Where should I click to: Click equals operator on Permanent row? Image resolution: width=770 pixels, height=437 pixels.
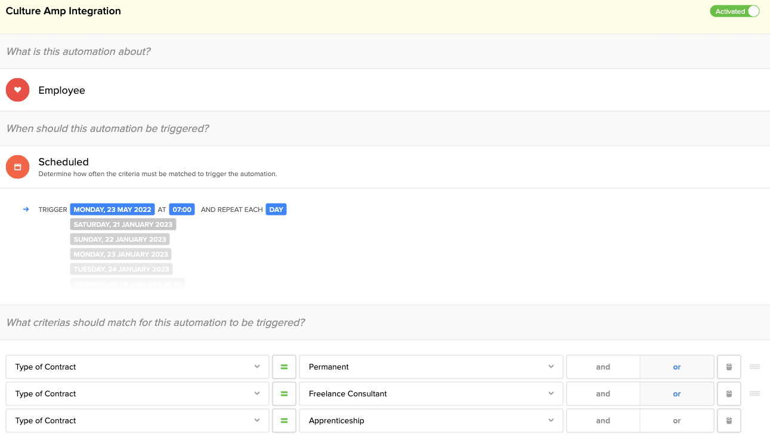tap(284, 367)
